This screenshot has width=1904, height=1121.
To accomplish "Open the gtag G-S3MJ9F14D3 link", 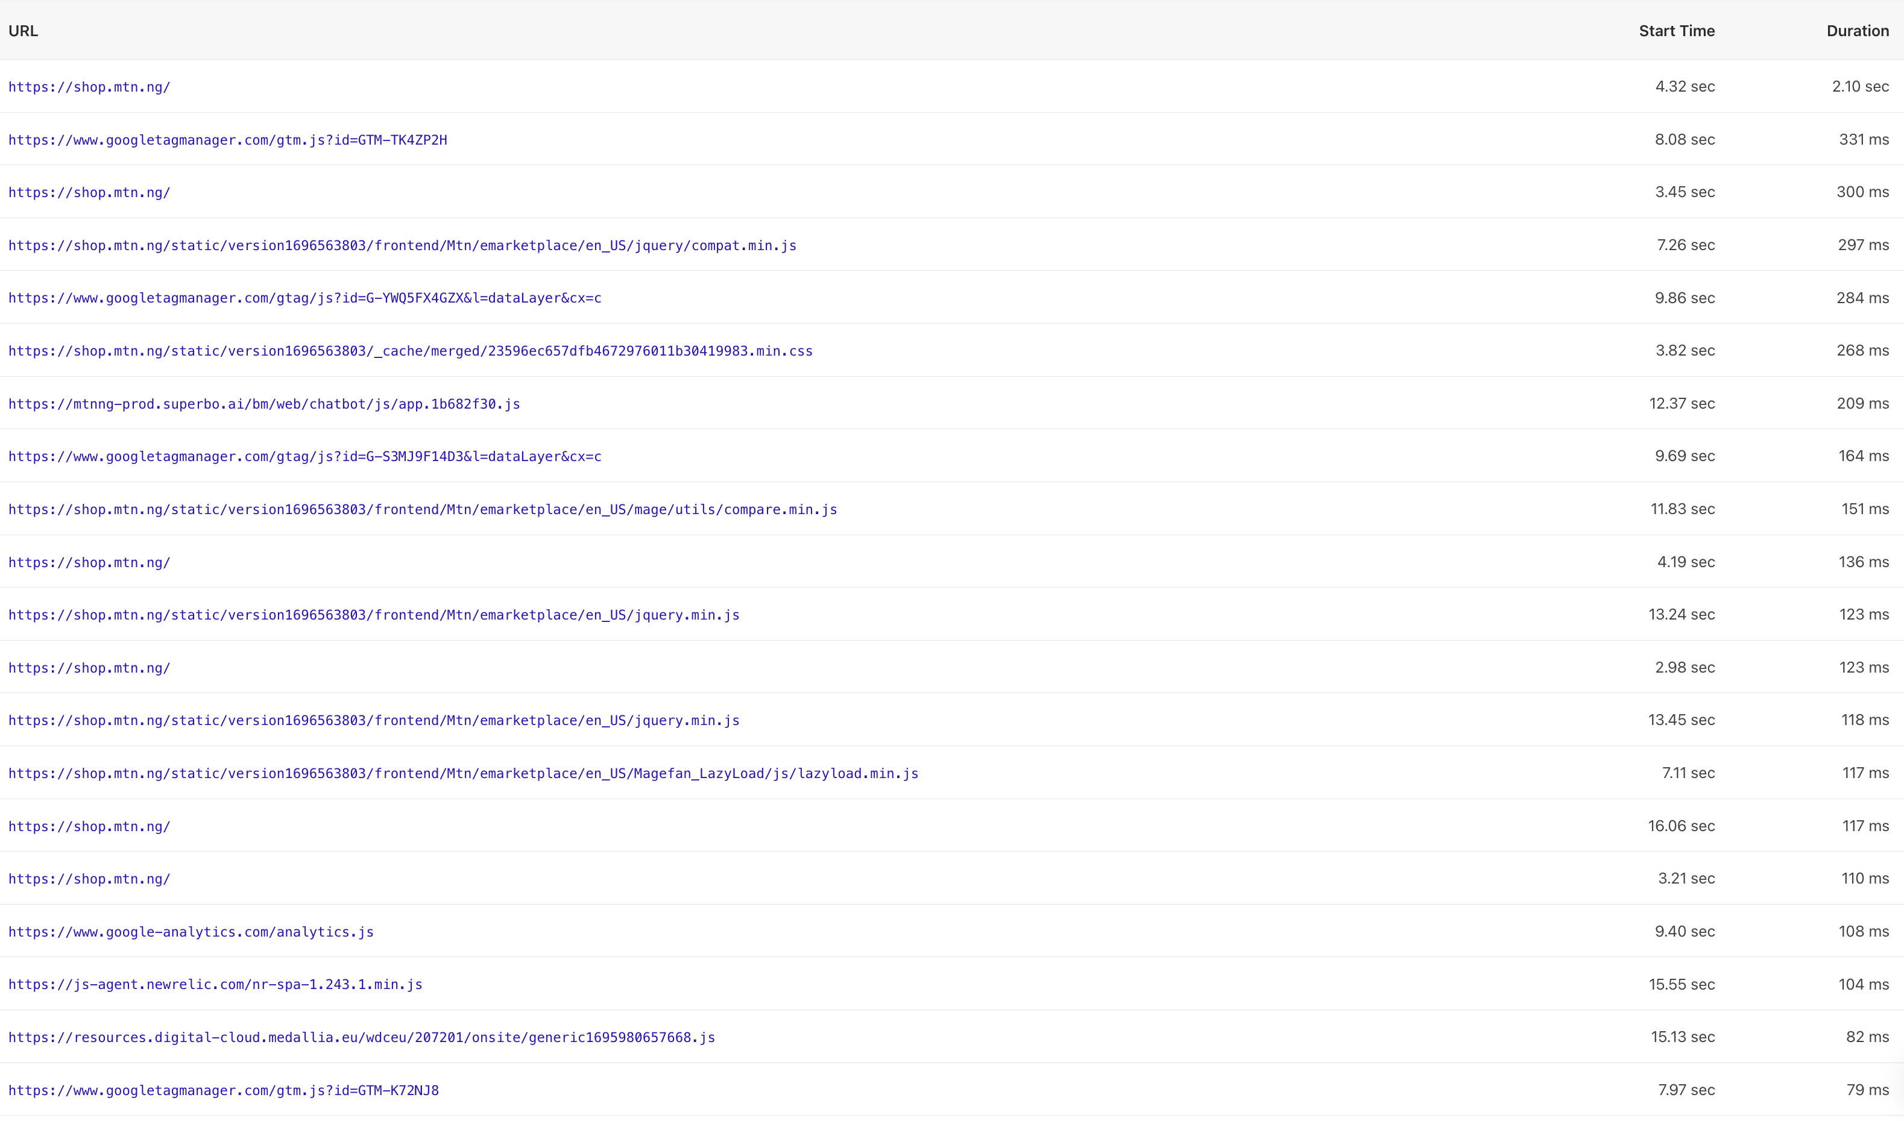I will [x=304, y=456].
